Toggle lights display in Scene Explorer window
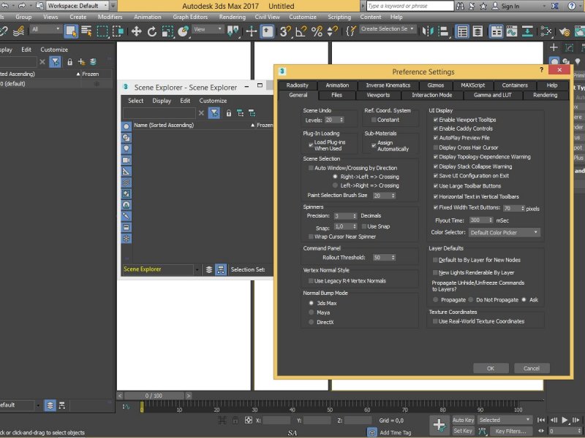585x438 pixels. (127, 149)
